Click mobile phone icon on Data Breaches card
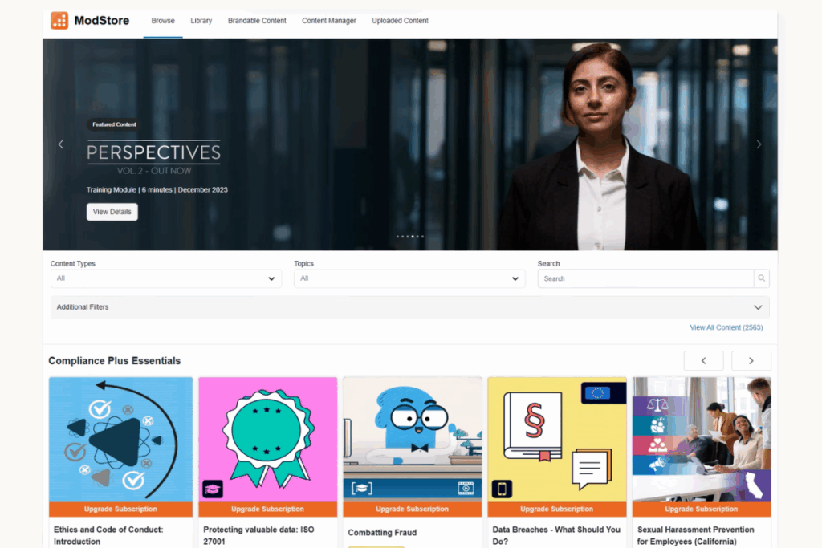This screenshot has width=822, height=548. point(502,489)
